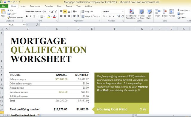
Task: Click the yellow Fill Color bucket
Action: click(x=49, y=16)
